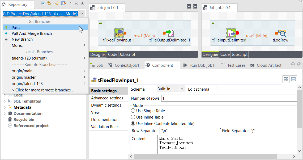Select the tFileOutputDelimited_1 component icon
This screenshot has height=160, width=303.
(x=170, y=33)
